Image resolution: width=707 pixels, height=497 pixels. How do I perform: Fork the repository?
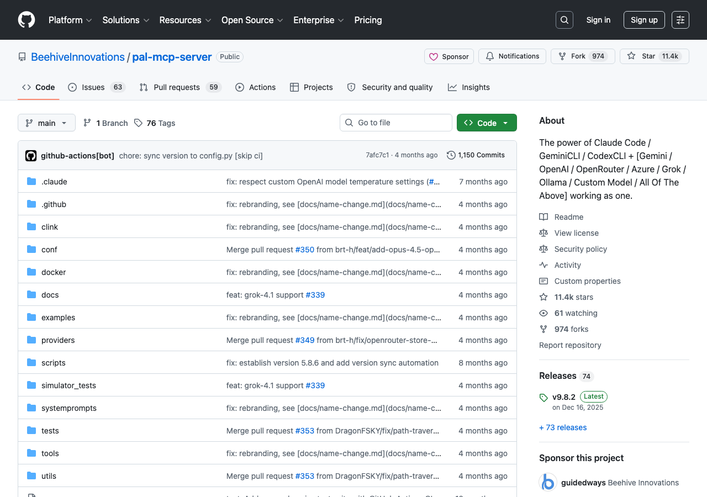click(x=582, y=56)
